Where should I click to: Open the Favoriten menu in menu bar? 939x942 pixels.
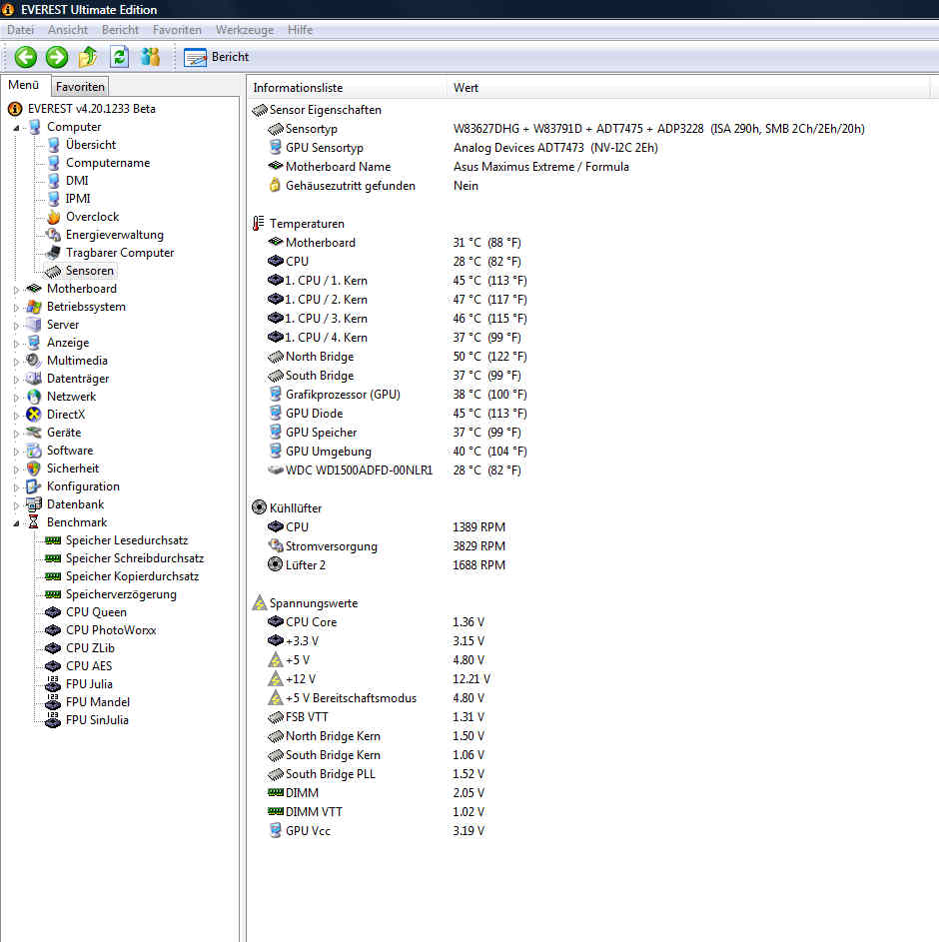[x=177, y=29]
